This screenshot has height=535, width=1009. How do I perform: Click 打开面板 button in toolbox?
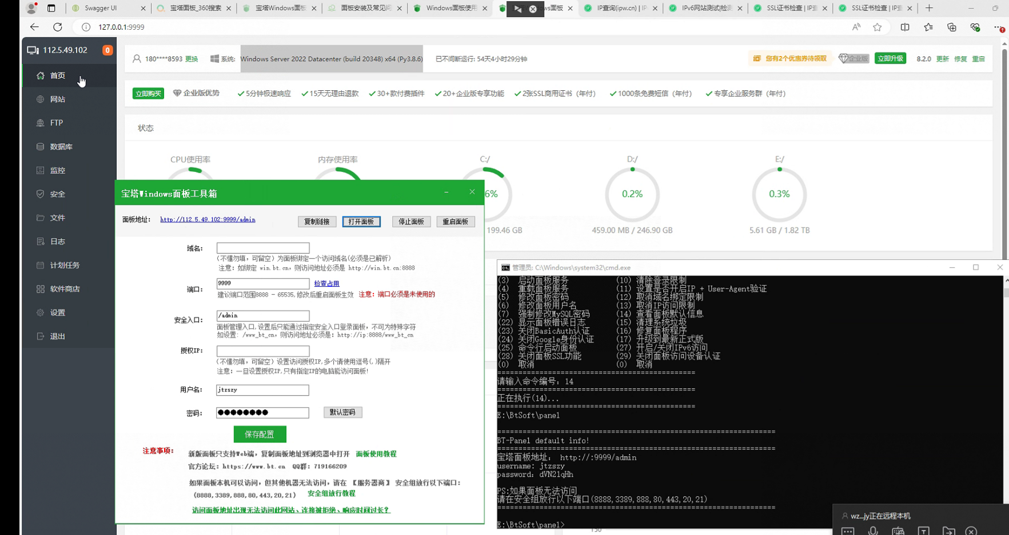coord(361,222)
